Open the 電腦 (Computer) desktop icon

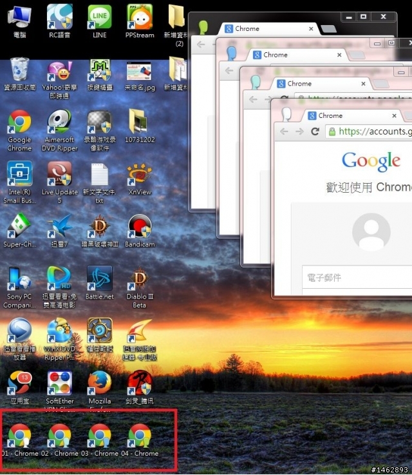pyautogui.click(x=19, y=21)
